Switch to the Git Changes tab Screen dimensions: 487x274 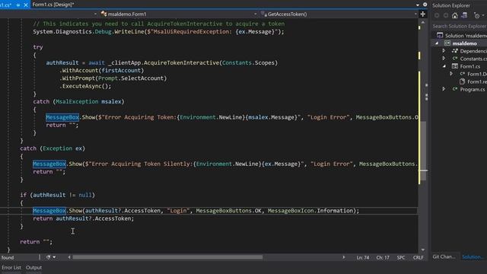coord(444,257)
